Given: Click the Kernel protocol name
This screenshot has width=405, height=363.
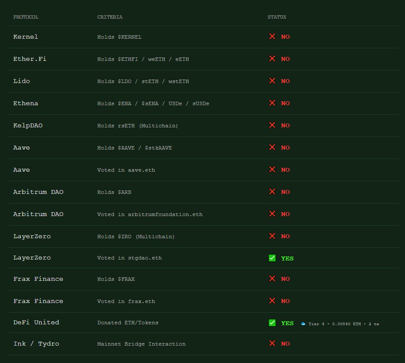Looking at the screenshot, I should [x=26, y=37].
